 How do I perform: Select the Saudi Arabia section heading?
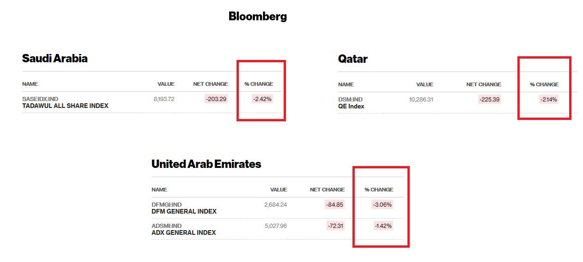(x=55, y=59)
